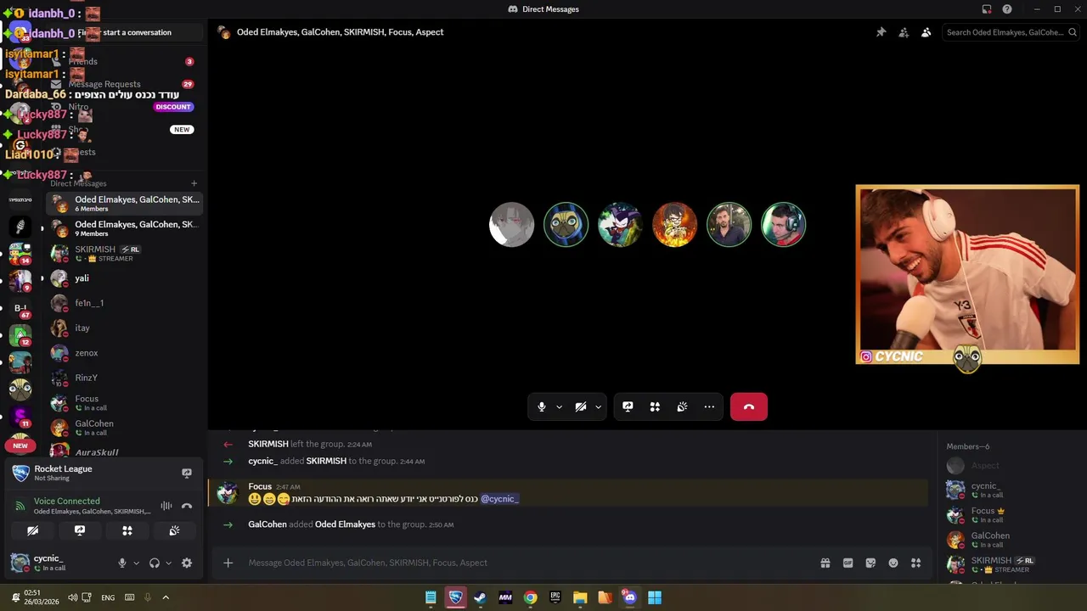Select group DM with 9 Members
The width and height of the screenshot is (1087, 611).
(x=123, y=228)
